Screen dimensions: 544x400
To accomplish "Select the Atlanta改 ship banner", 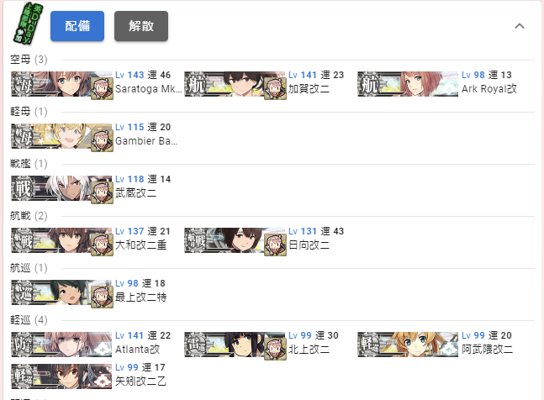I will point(61,345).
